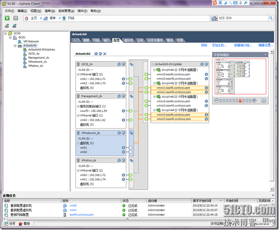Zoom out with the minus magnifier
The image size is (279, 230).
point(216,101)
